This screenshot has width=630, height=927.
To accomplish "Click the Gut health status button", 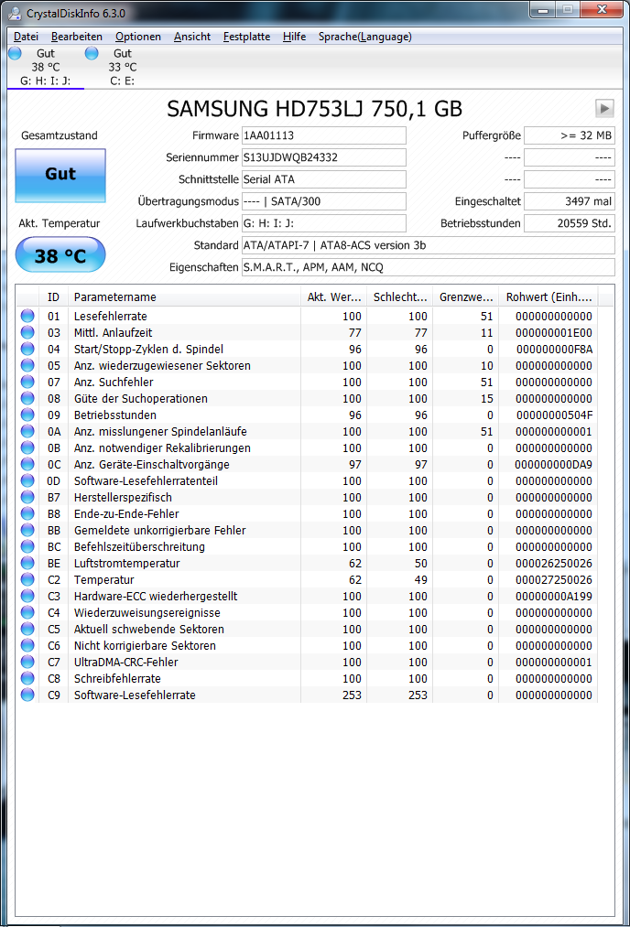I will (x=60, y=175).
